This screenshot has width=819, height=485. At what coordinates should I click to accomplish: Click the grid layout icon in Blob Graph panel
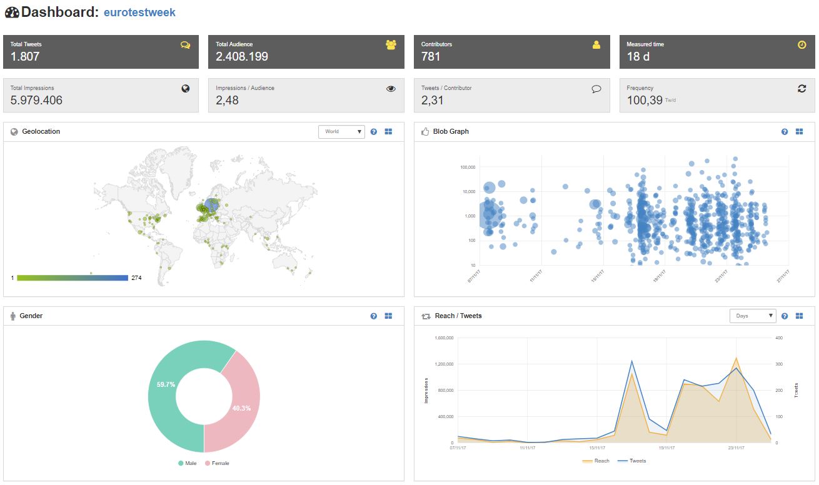point(799,132)
